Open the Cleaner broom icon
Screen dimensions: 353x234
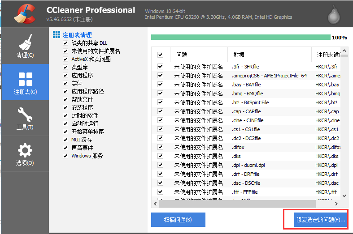click(25, 42)
